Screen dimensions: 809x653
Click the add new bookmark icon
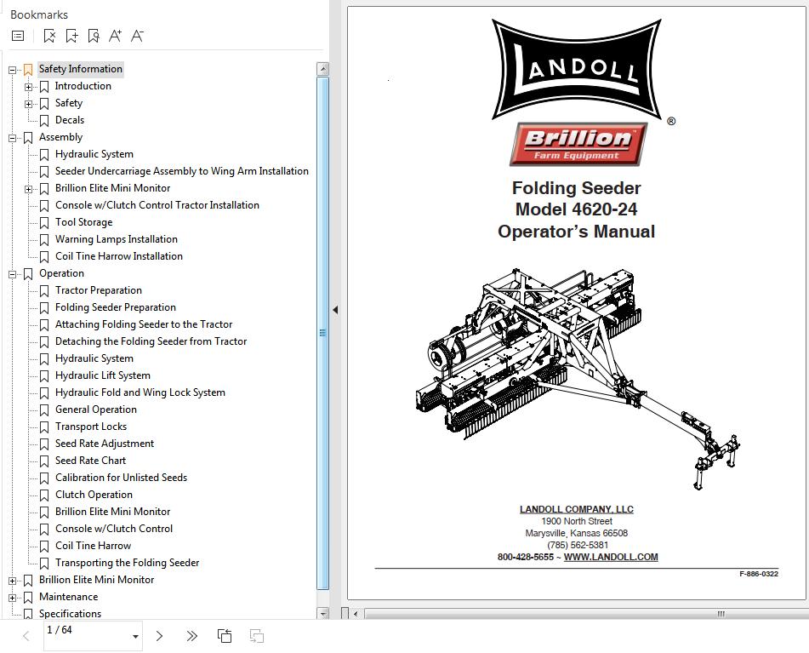coord(71,36)
